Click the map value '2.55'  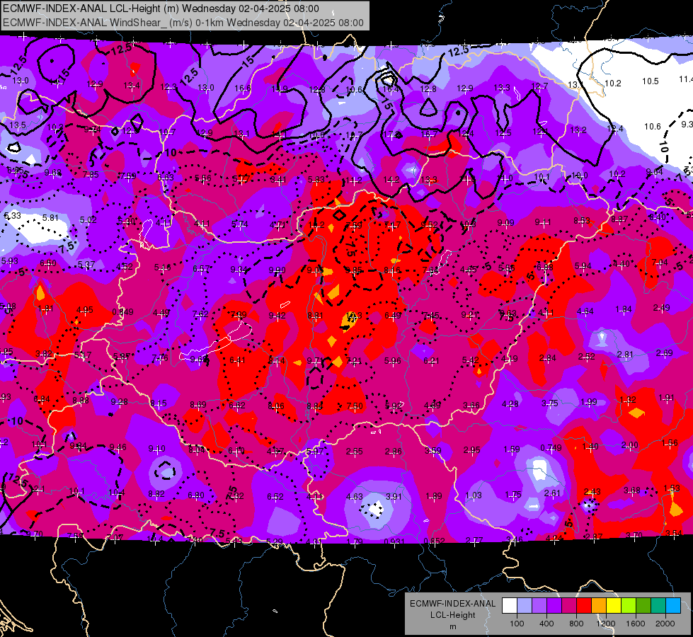point(355,452)
